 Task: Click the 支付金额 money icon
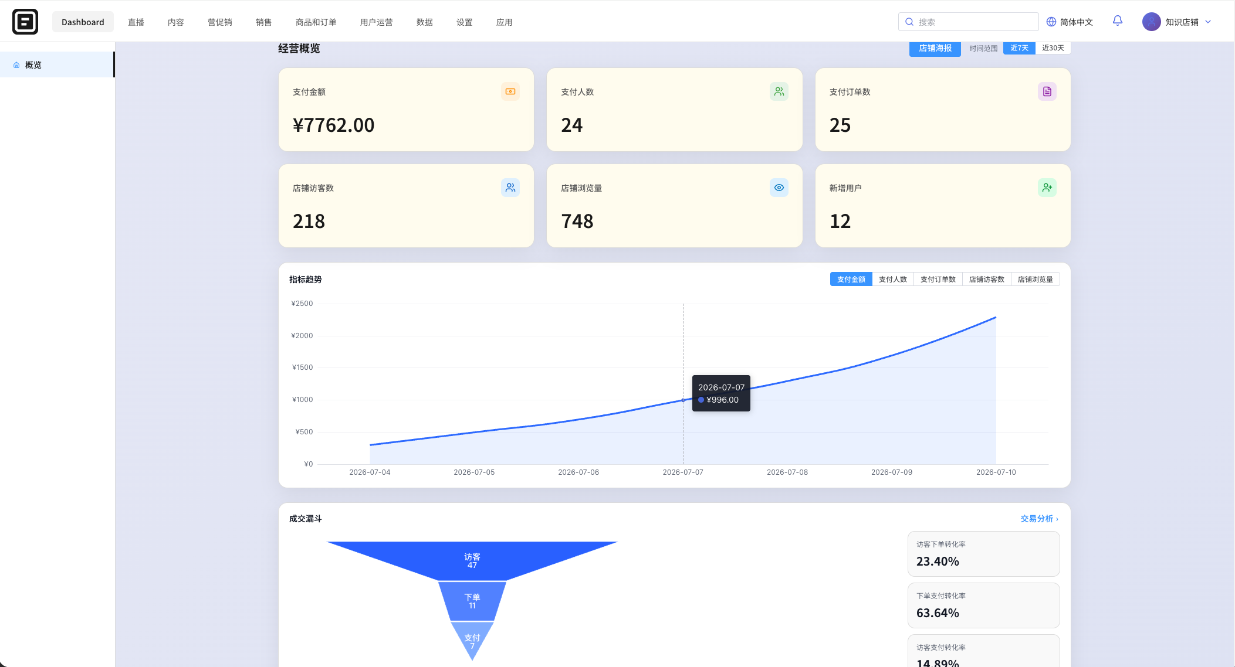510,91
